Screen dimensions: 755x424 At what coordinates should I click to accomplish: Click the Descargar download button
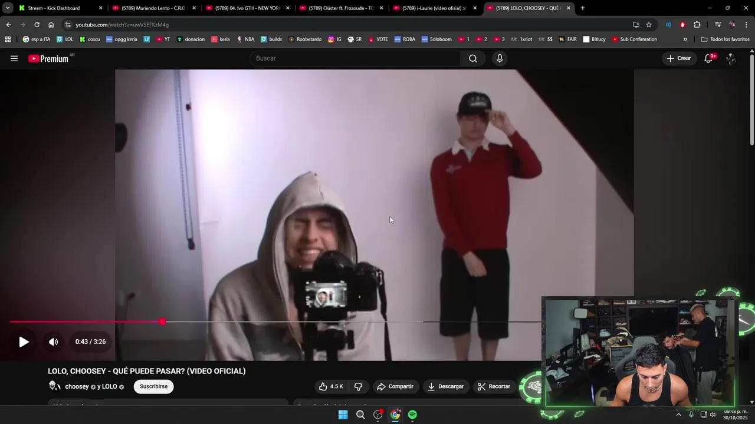point(445,386)
